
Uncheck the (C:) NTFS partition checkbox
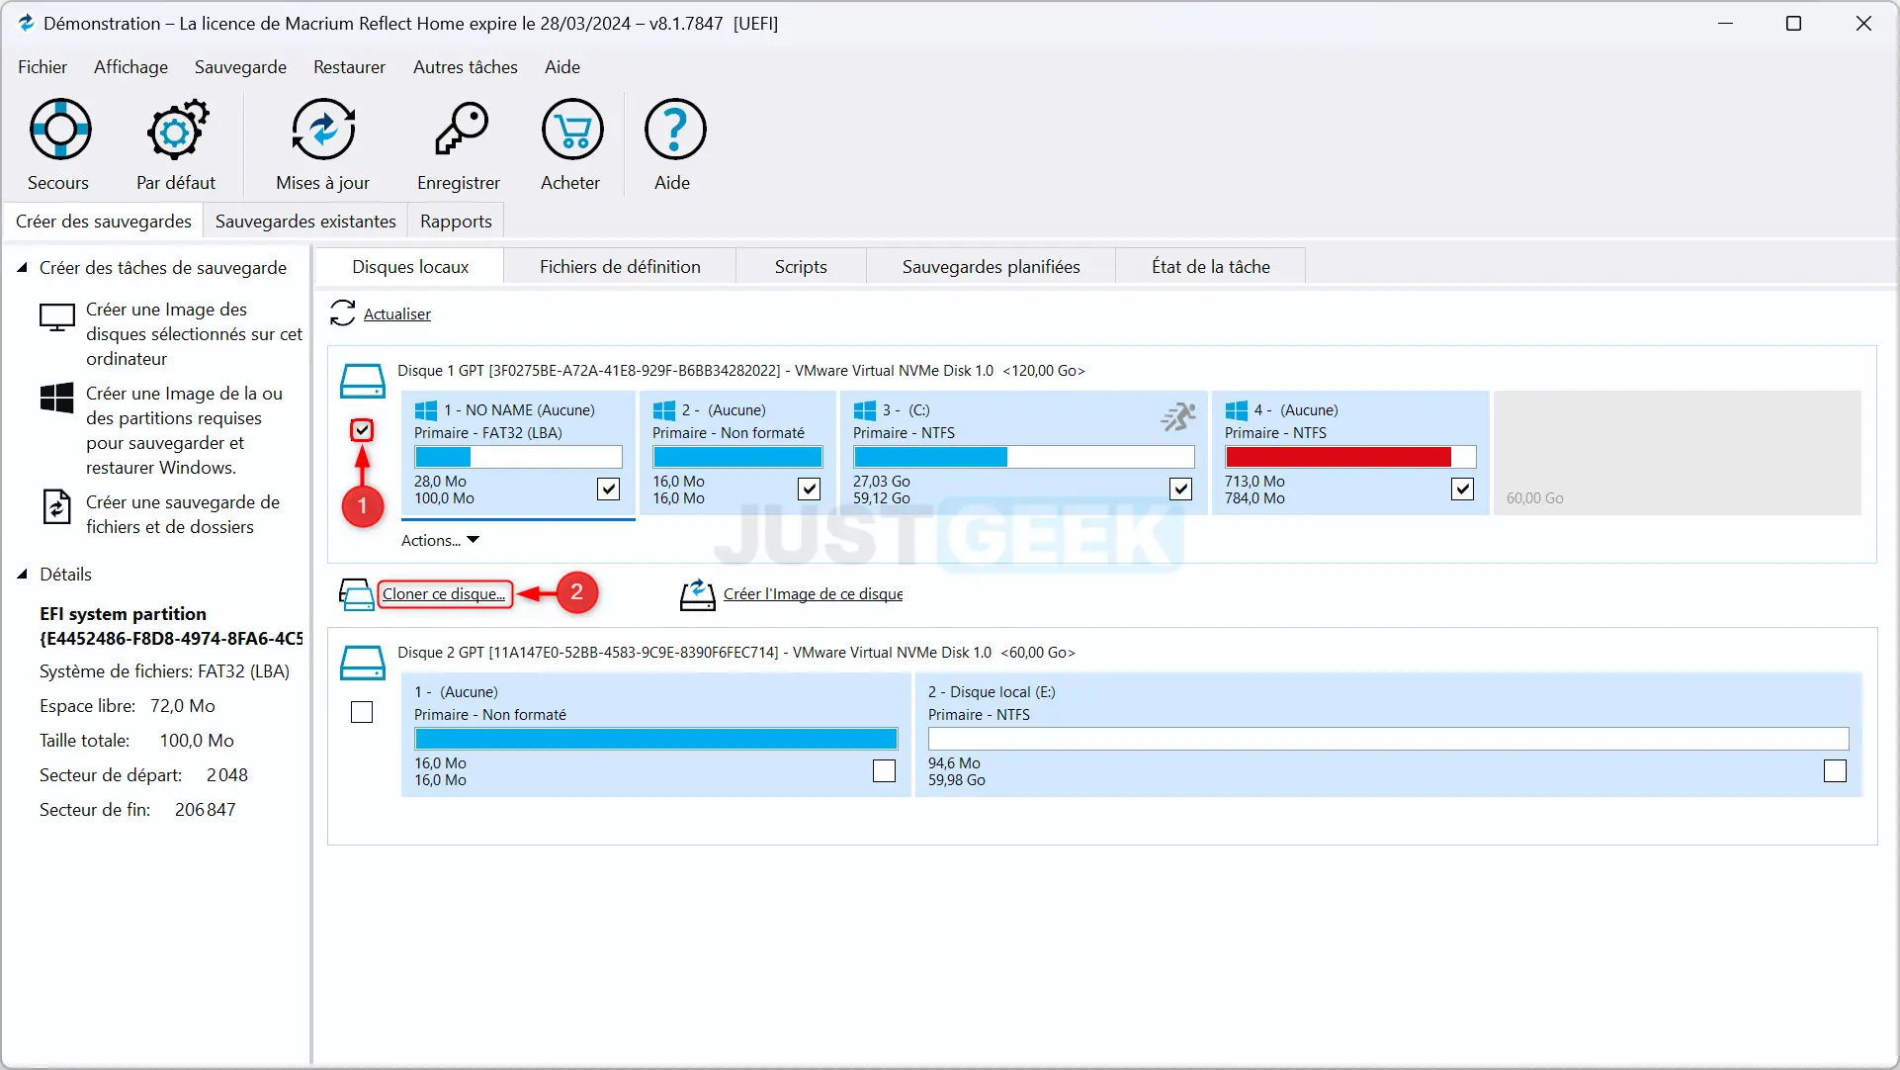click(1181, 489)
